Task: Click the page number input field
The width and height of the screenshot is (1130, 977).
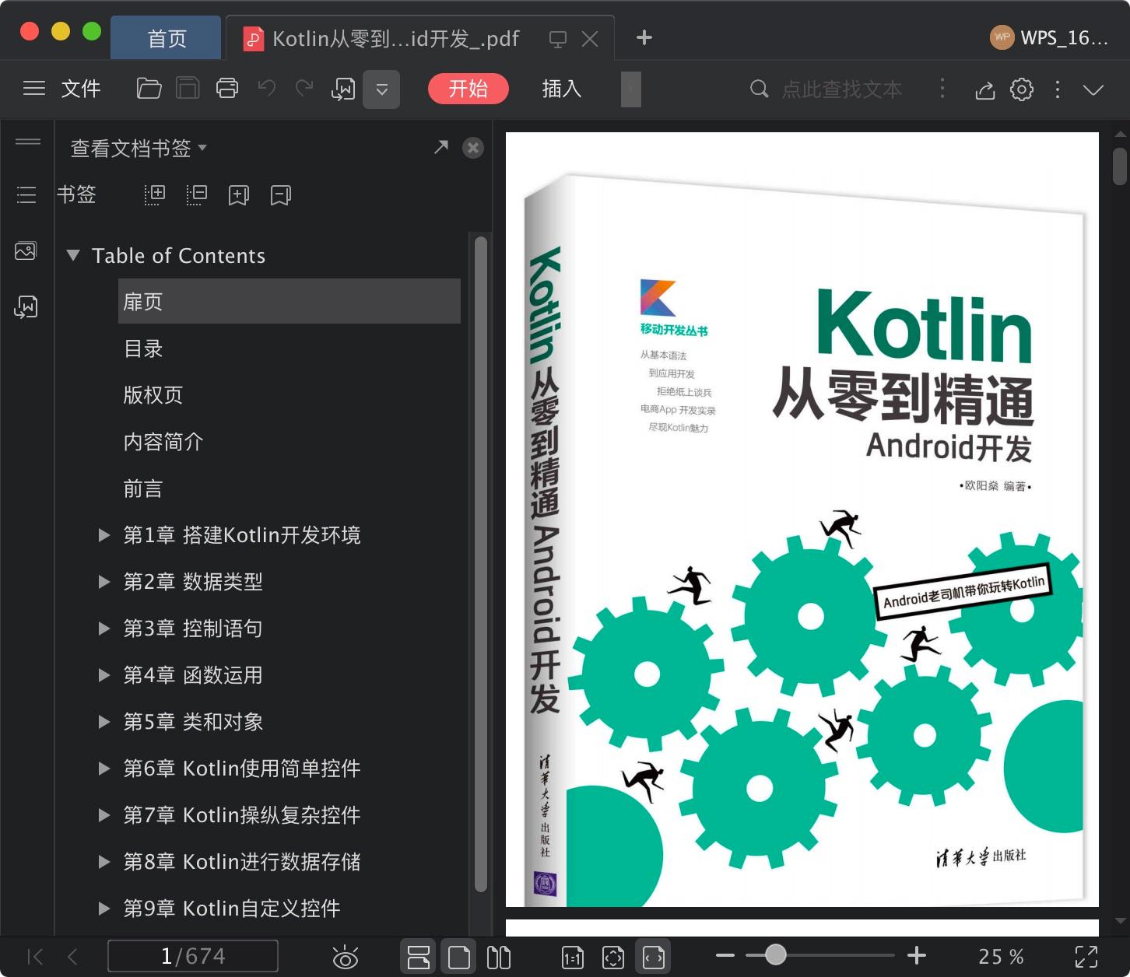Action: [x=192, y=956]
